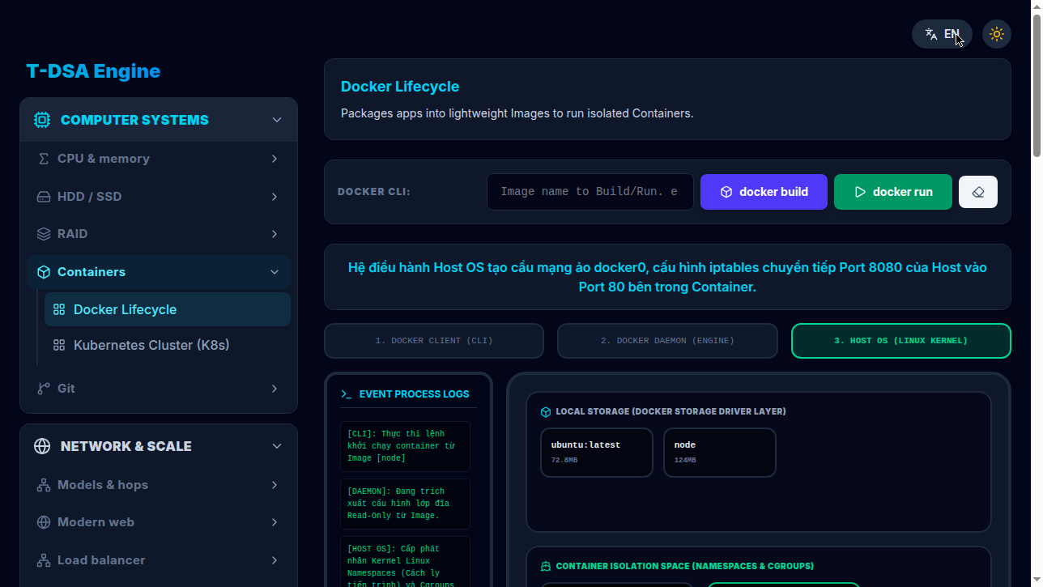Select the node image card
Screen dimensions: 1043x587
[x=720, y=453]
